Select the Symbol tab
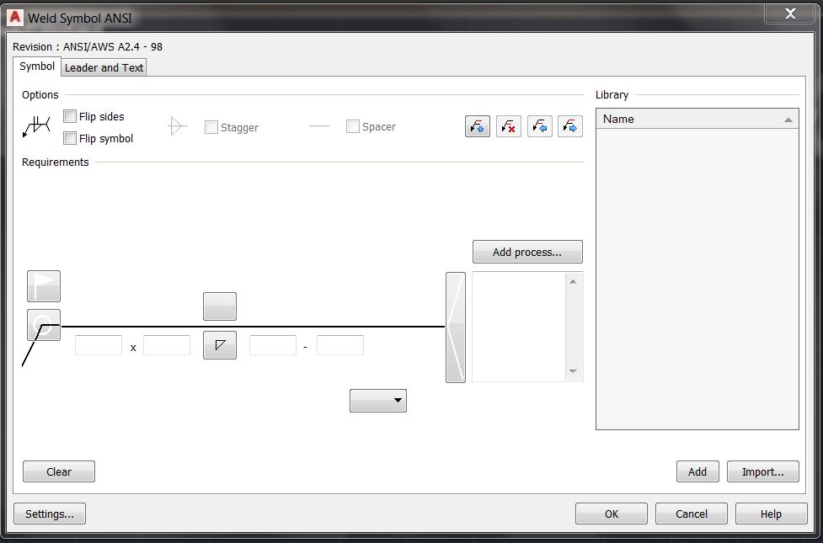Image resolution: width=823 pixels, height=543 pixels. (x=36, y=66)
